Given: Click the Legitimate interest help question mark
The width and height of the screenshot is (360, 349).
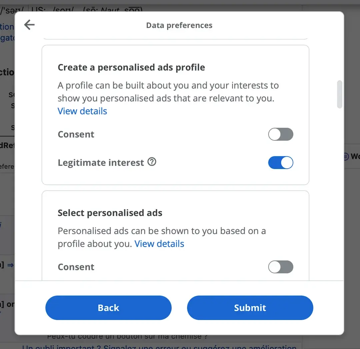Looking at the screenshot, I should [x=152, y=162].
